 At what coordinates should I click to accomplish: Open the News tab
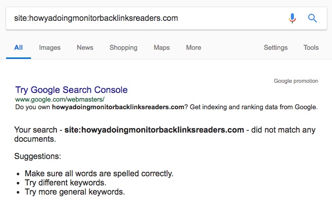pos(85,47)
